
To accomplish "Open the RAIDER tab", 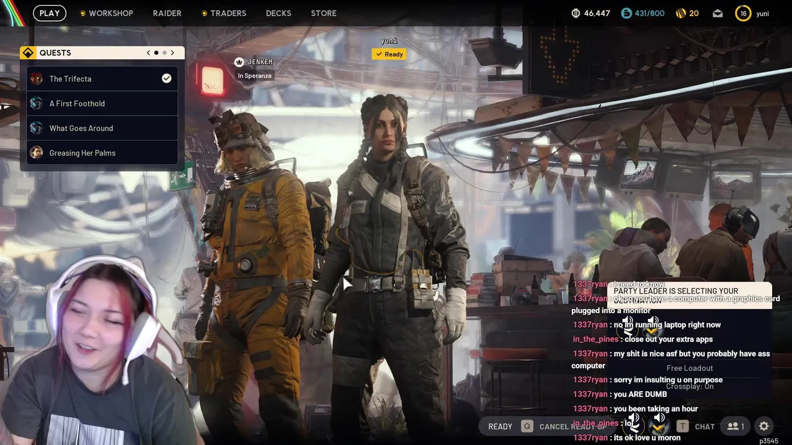I will click(x=167, y=13).
